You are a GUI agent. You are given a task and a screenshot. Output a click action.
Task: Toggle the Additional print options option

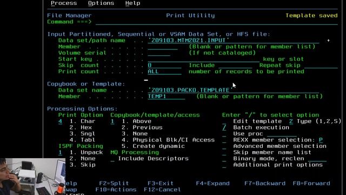click(x=224, y=165)
